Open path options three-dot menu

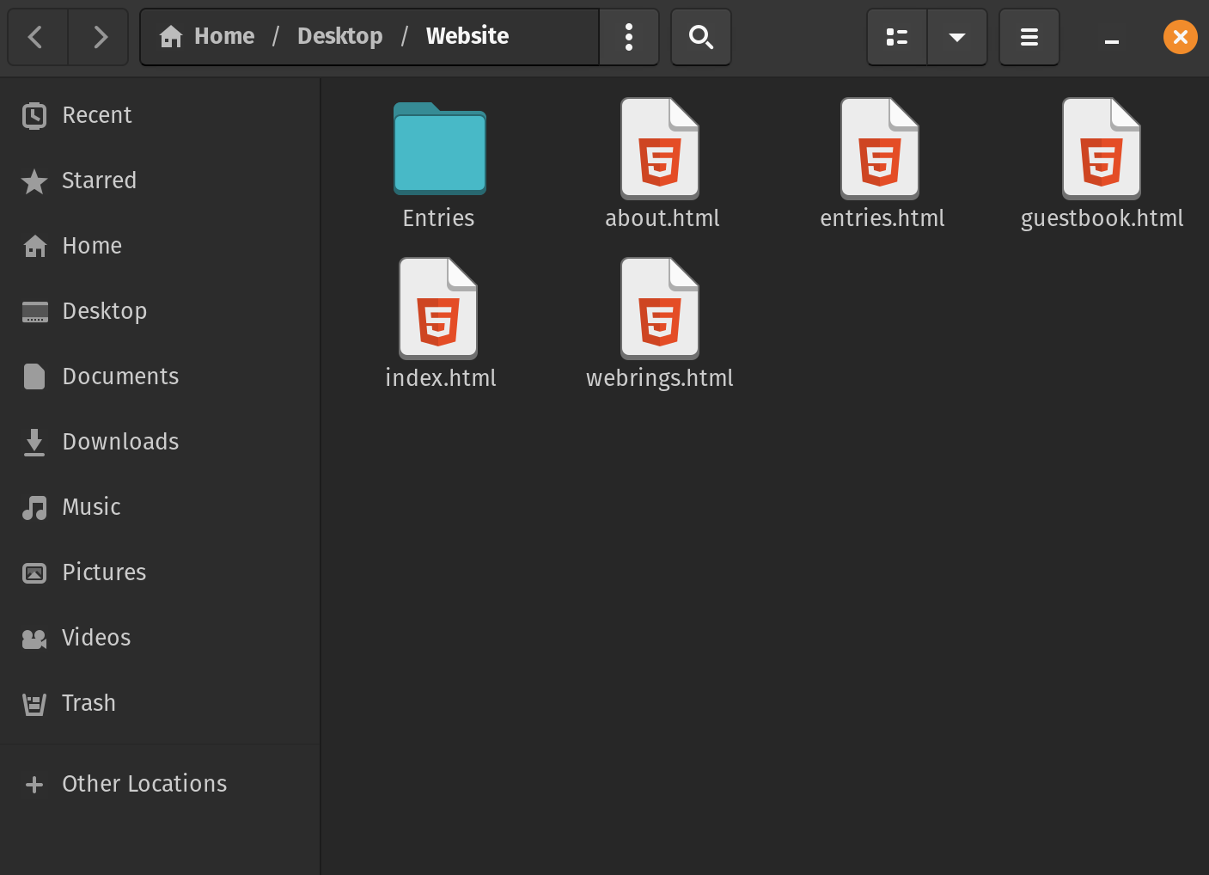[629, 37]
